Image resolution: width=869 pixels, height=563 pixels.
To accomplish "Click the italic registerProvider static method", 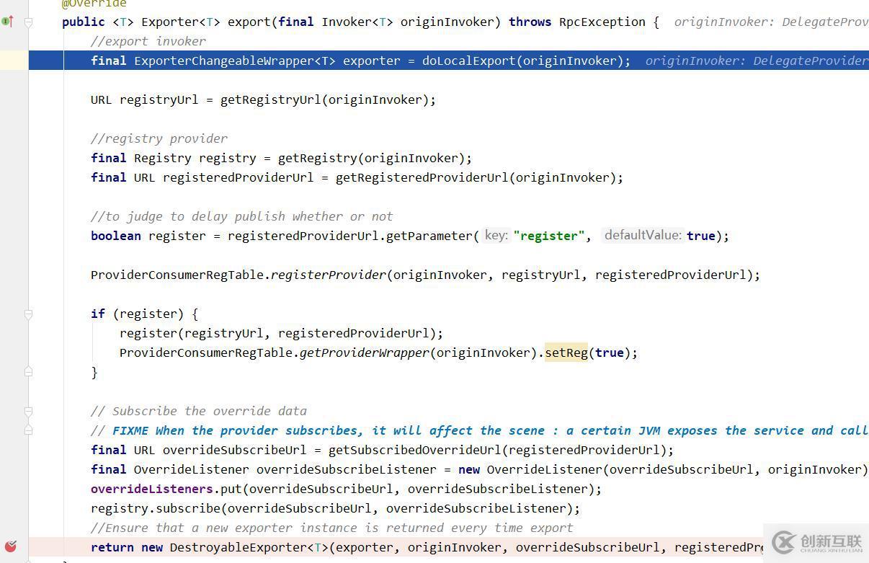I will 328,275.
